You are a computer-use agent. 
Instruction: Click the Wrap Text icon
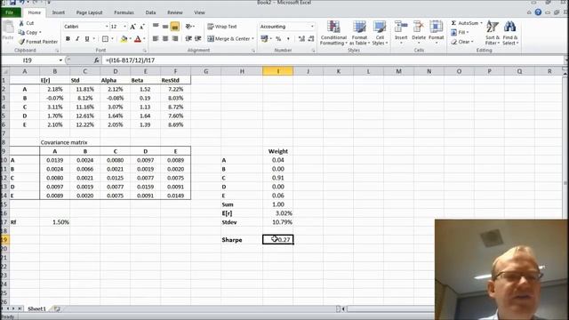point(211,27)
